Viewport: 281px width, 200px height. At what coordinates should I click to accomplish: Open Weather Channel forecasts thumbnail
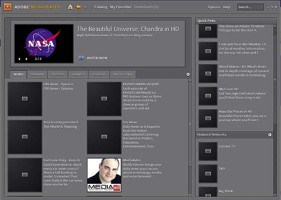click(x=208, y=51)
